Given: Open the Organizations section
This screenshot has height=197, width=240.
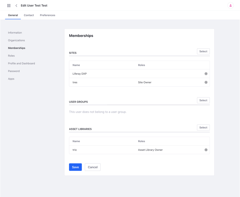Looking at the screenshot, I should (x=16, y=40).
